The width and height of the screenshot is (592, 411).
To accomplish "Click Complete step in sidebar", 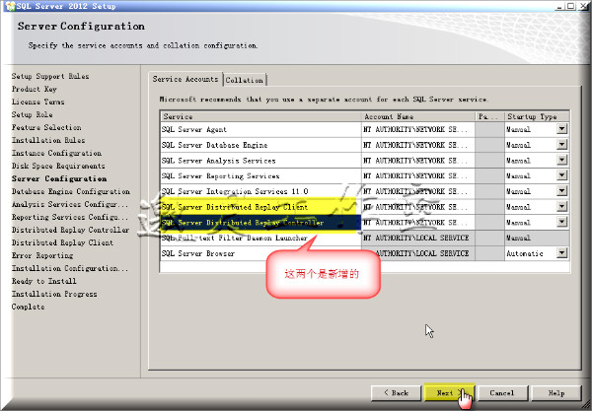I will click(28, 307).
